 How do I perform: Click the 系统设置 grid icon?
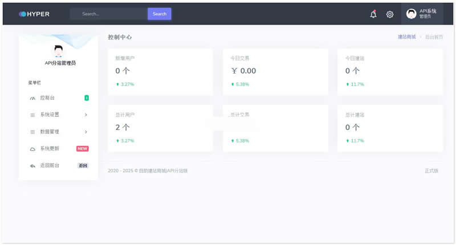point(32,115)
